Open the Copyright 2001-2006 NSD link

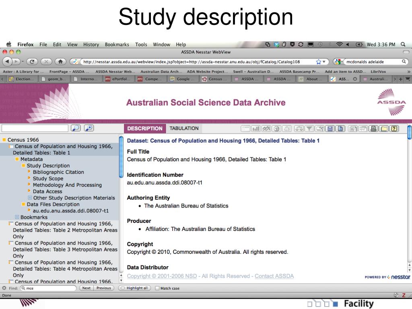(x=162, y=276)
